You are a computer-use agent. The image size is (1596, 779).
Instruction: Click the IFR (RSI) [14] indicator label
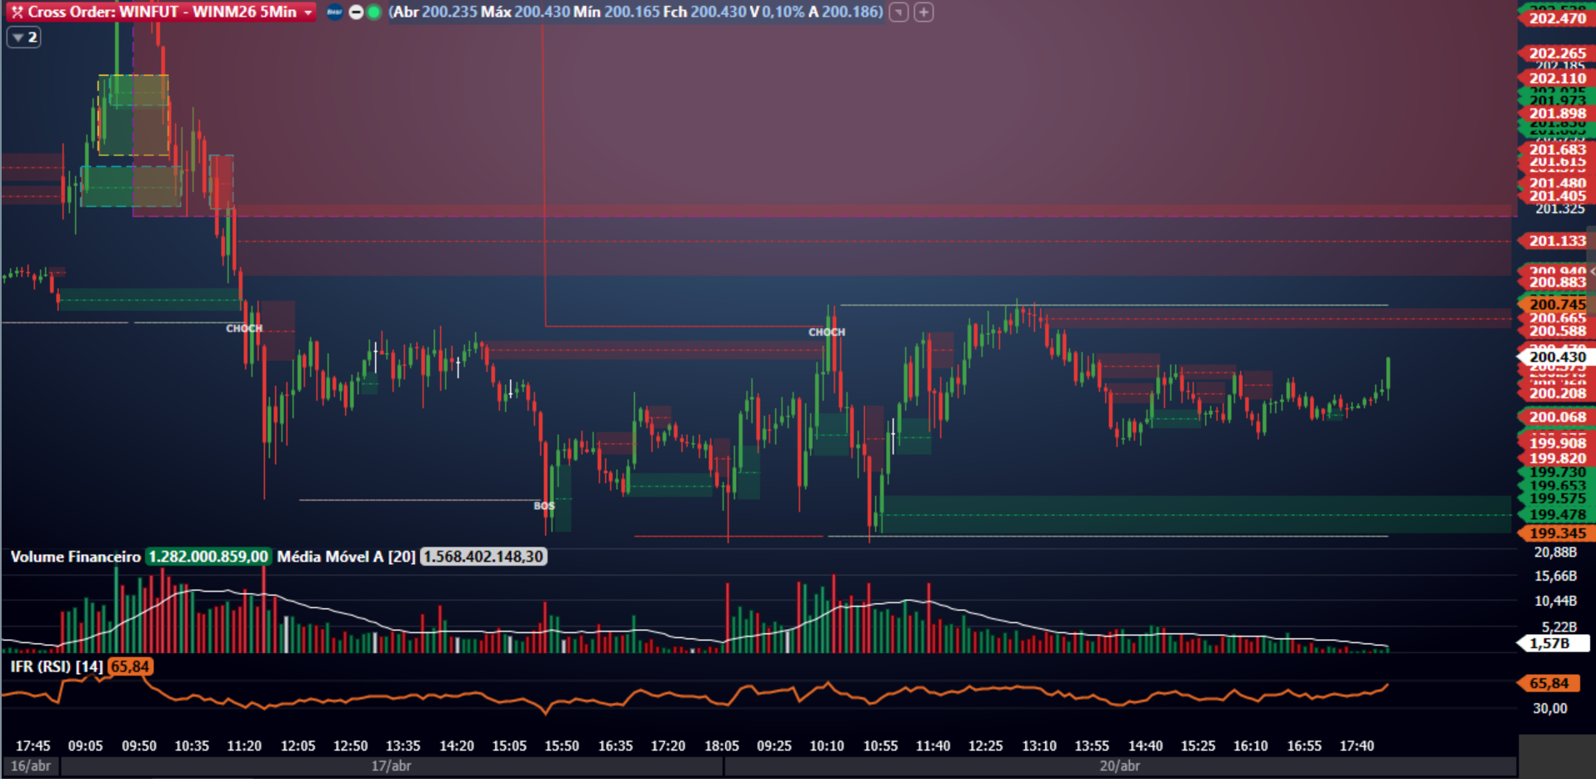57,667
